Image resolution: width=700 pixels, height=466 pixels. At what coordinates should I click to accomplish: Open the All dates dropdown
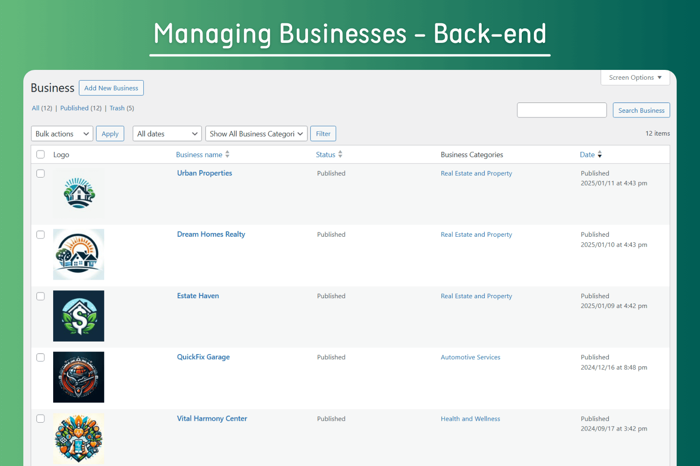click(x=167, y=134)
